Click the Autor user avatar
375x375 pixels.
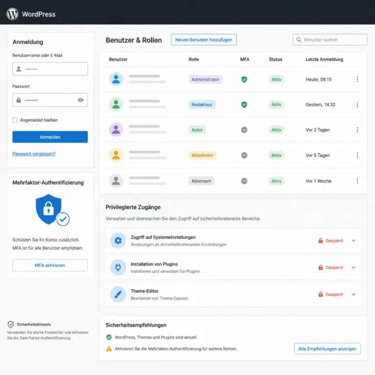116,129
